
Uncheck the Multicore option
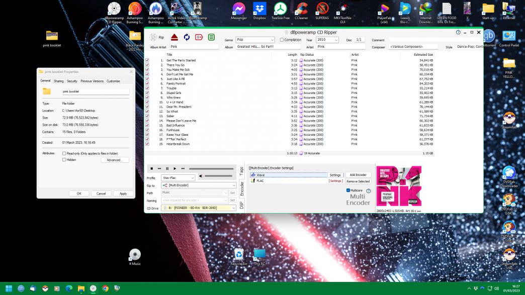tap(348, 190)
